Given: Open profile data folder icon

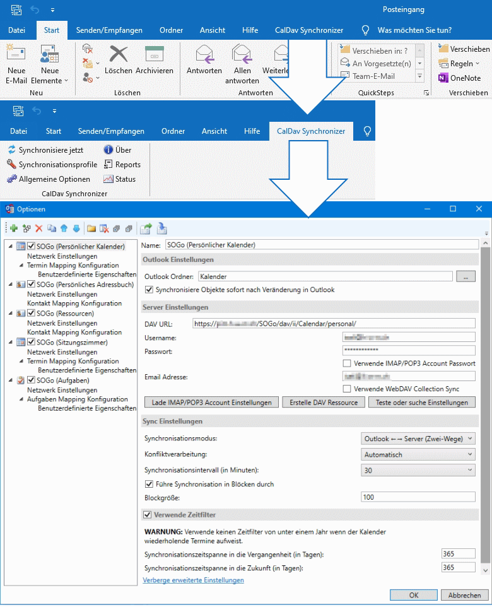Looking at the screenshot, I should (x=91, y=228).
